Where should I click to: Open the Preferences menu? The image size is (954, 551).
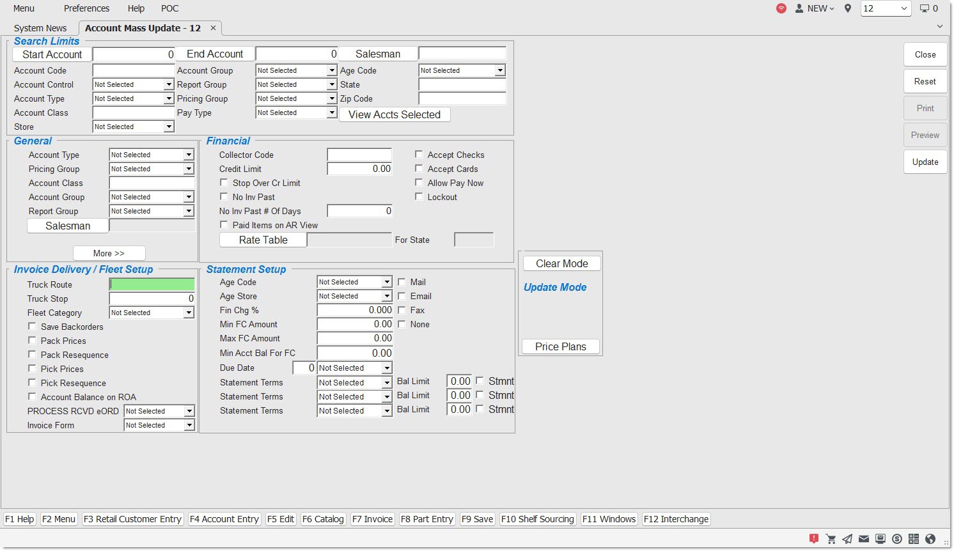[x=86, y=8]
